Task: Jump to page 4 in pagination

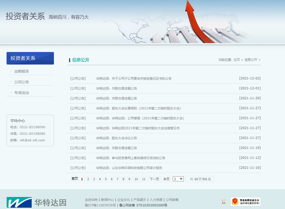Action: click(x=100, y=179)
